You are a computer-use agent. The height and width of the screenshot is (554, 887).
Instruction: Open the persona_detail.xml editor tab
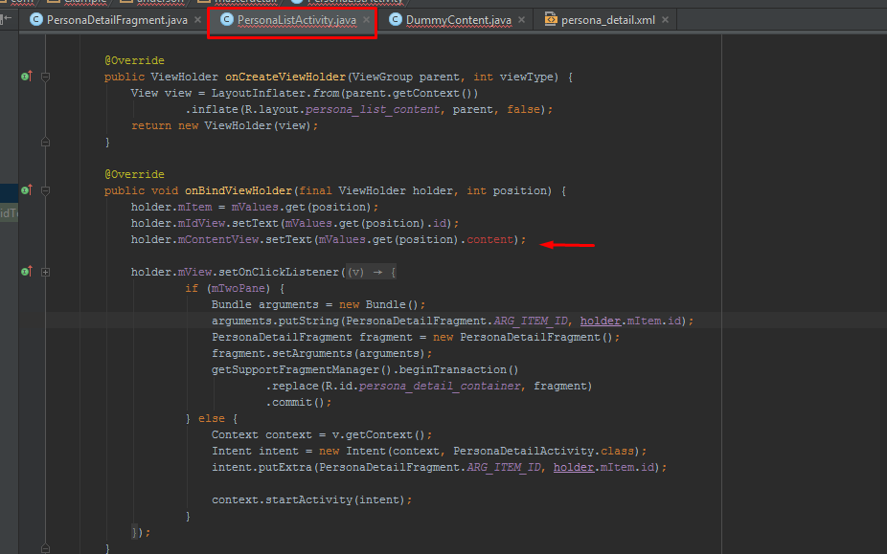coord(607,19)
